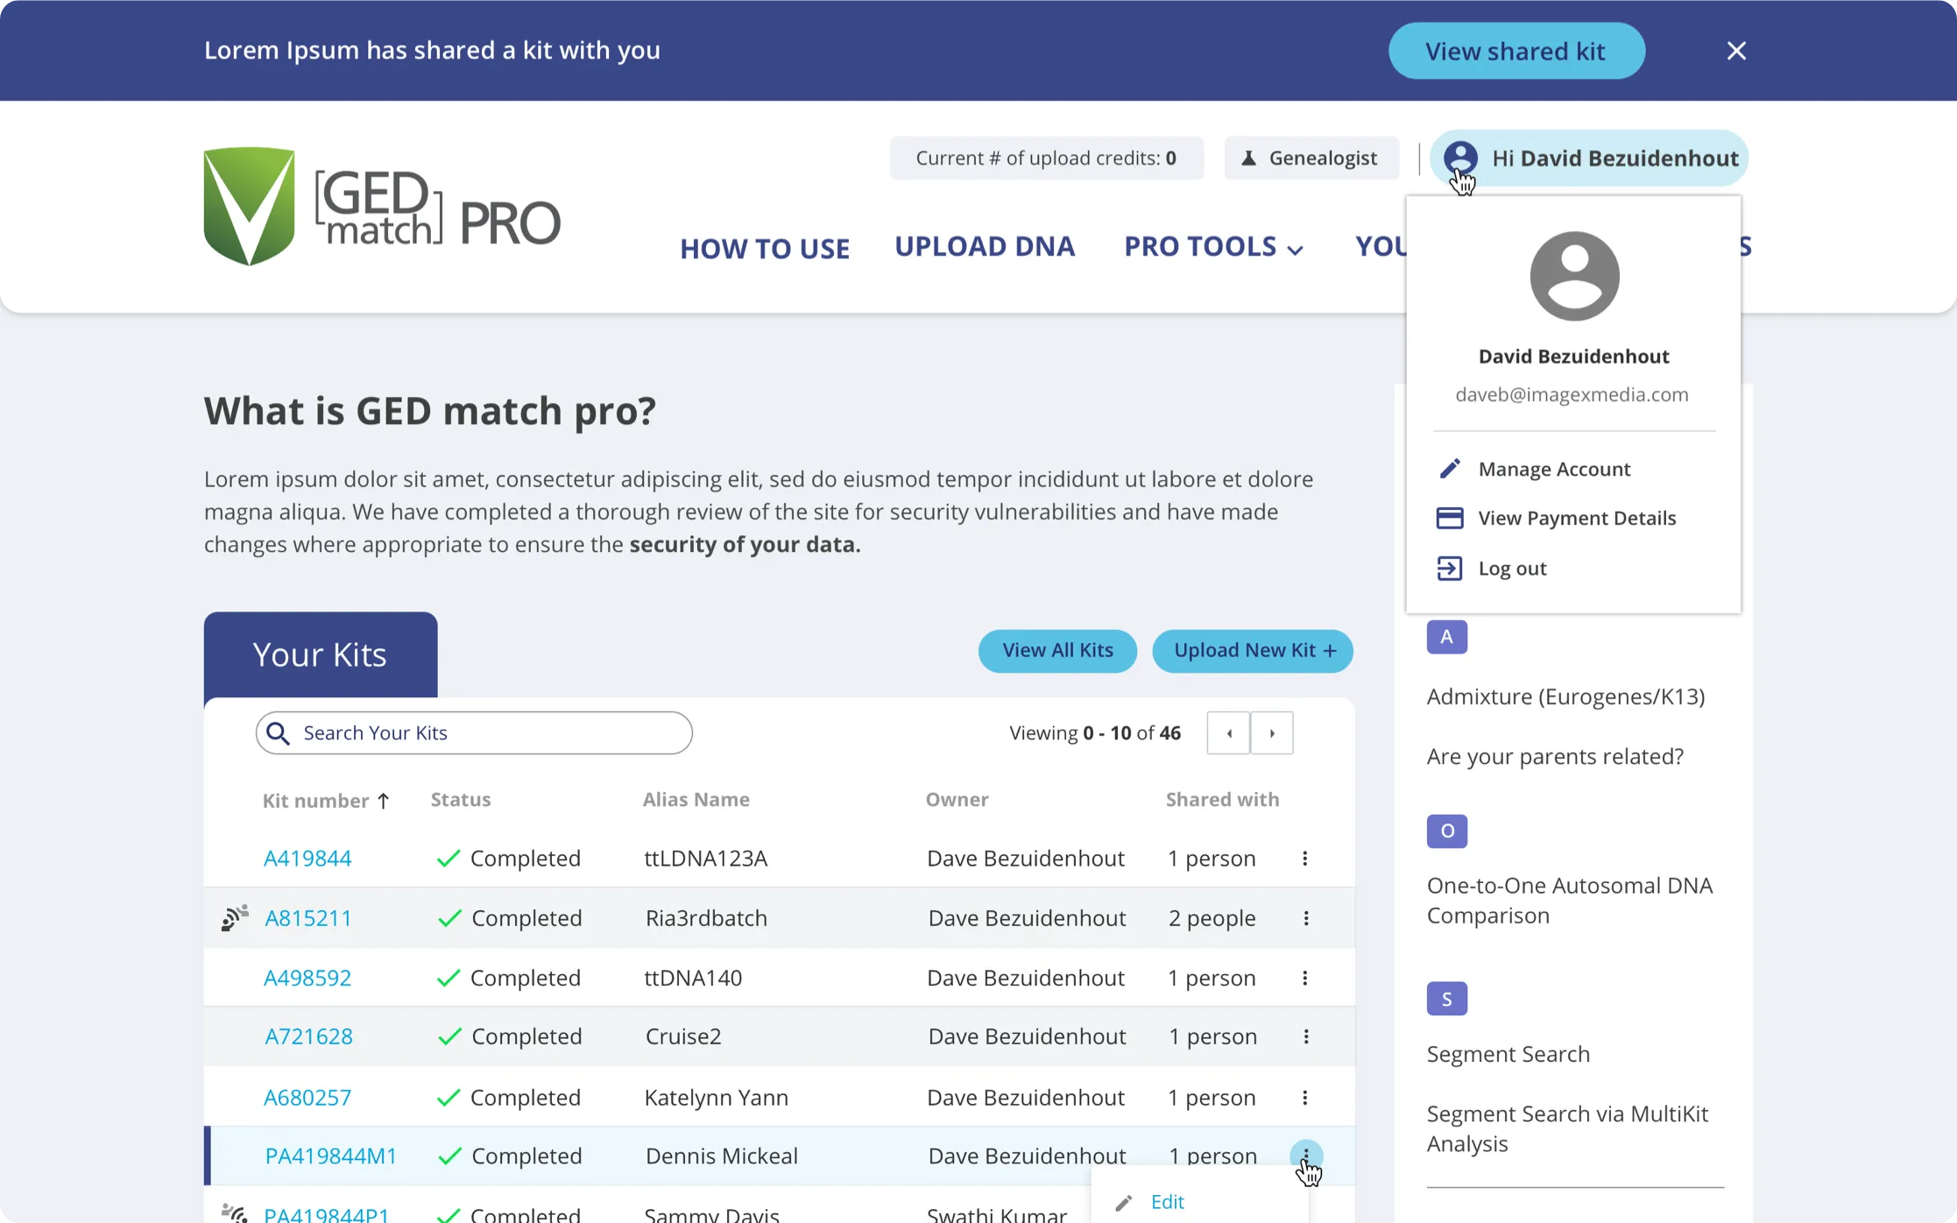1957x1223 pixels.
Task: Open more options for kit A498592
Action: [x=1305, y=978]
